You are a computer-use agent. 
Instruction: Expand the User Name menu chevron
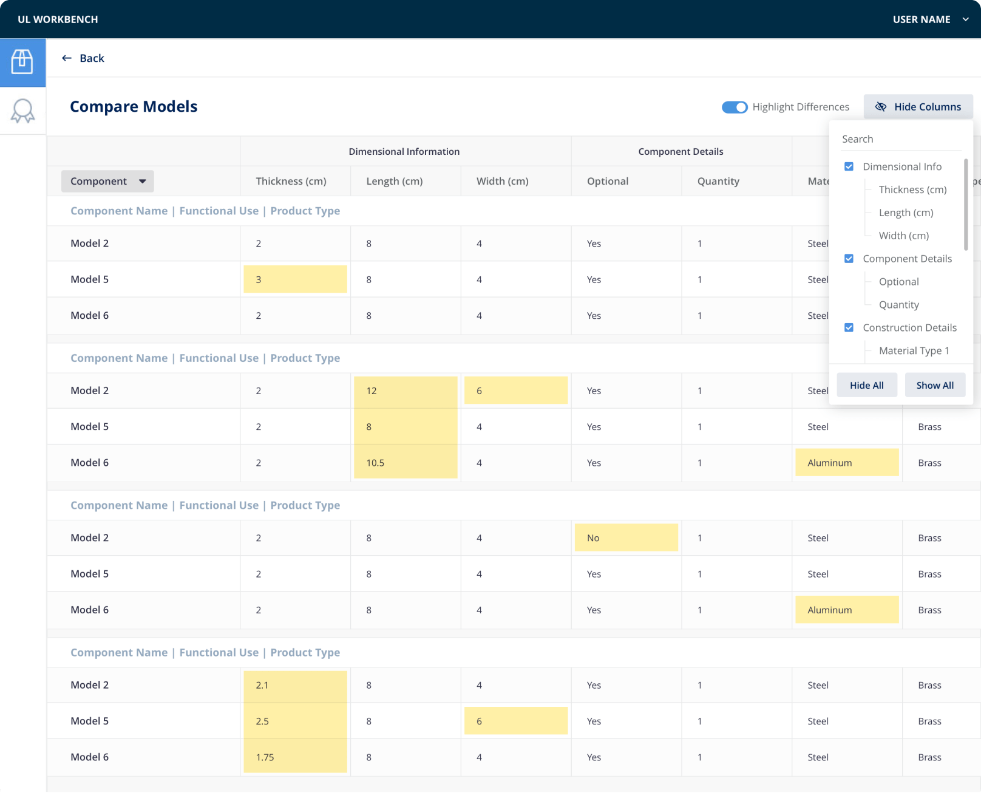[x=965, y=19]
